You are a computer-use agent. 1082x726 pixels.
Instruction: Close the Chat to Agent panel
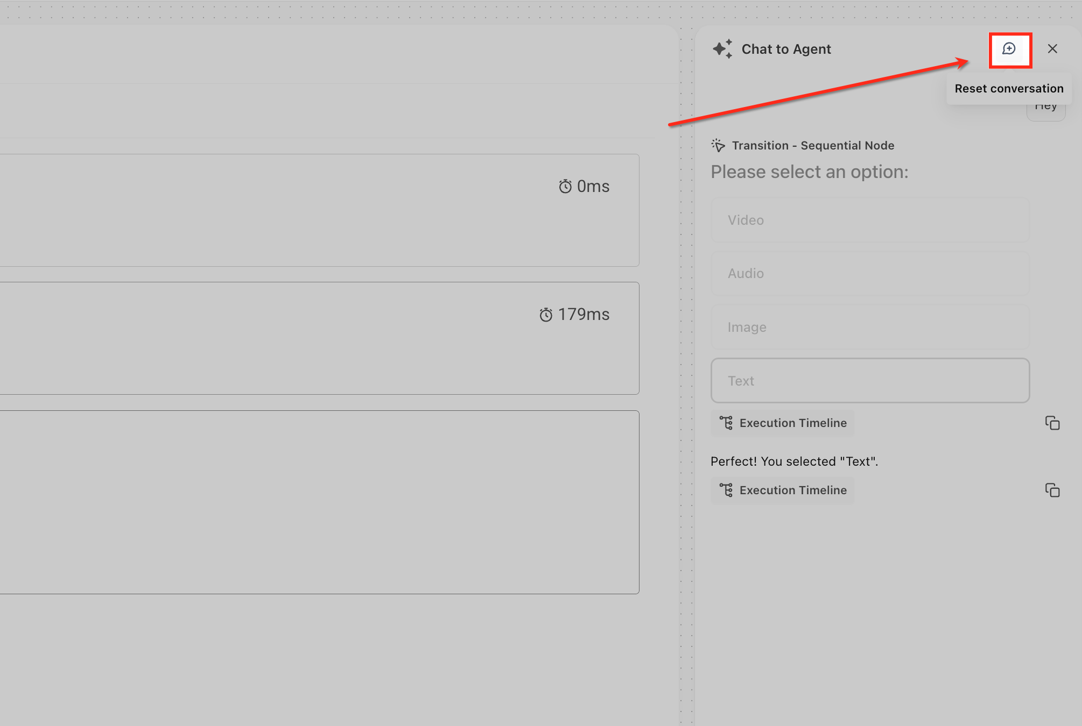[x=1052, y=49]
